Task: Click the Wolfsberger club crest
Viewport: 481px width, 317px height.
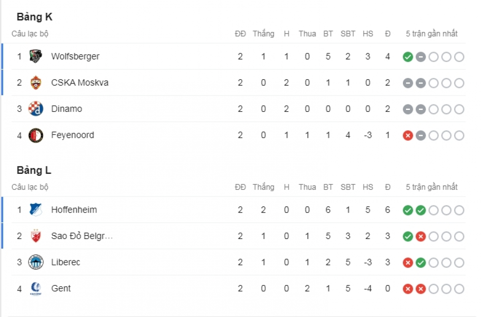Action: [x=36, y=56]
